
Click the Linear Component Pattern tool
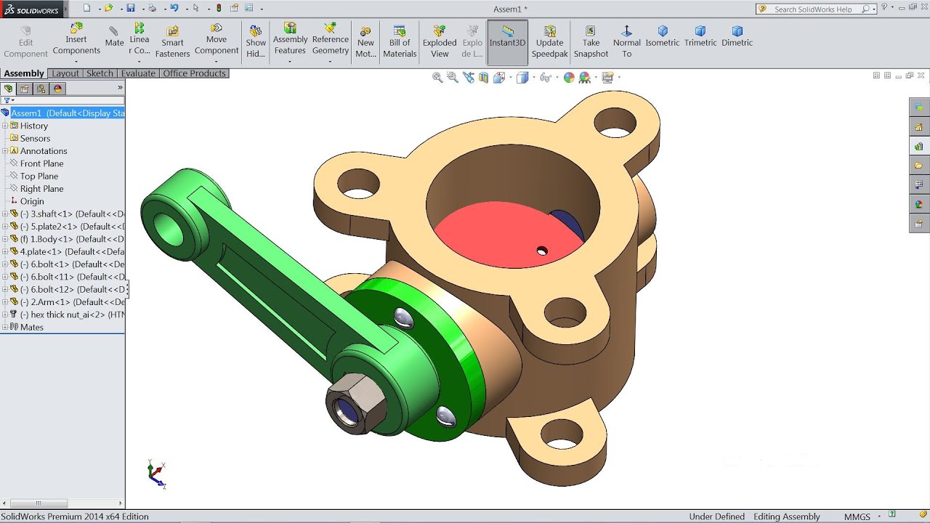[139, 40]
